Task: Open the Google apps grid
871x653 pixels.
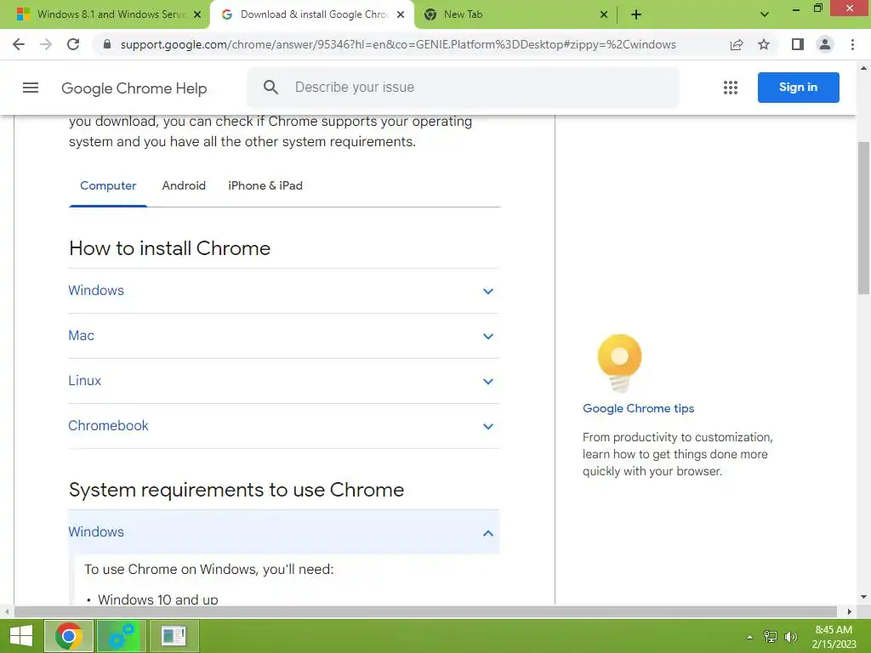Action: (x=731, y=88)
